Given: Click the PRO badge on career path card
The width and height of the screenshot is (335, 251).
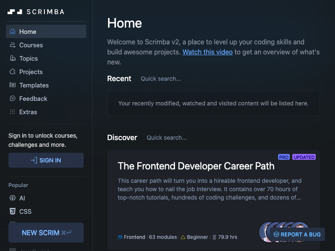Looking at the screenshot, I should [284, 157].
